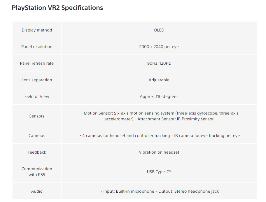Click the Sensors row label
Image resolution: width=266 pixels, height=202 pixels.
(37, 116)
